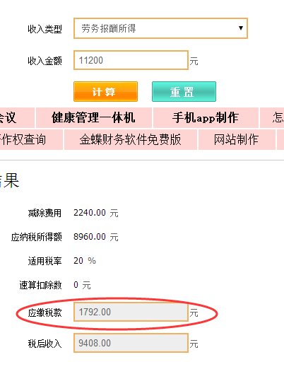Open the 网站制作 ad link
Image resolution: width=284 pixels, height=374 pixels.
[x=237, y=139]
